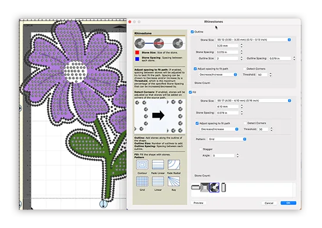Click the Preview button

[198, 203]
